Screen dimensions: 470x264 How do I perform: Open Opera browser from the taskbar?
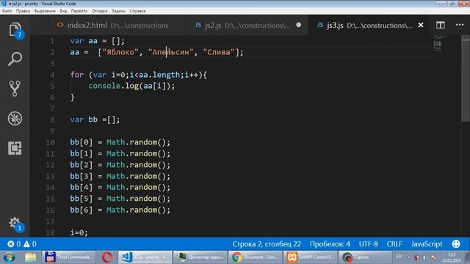pos(106,257)
